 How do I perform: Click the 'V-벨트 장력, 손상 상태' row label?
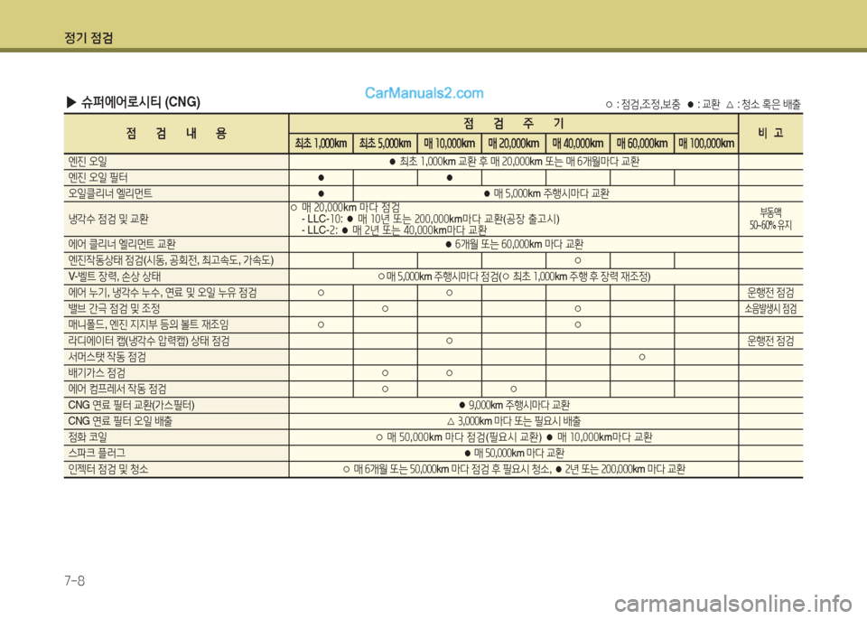pyautogui.click(x=115, y=277)
